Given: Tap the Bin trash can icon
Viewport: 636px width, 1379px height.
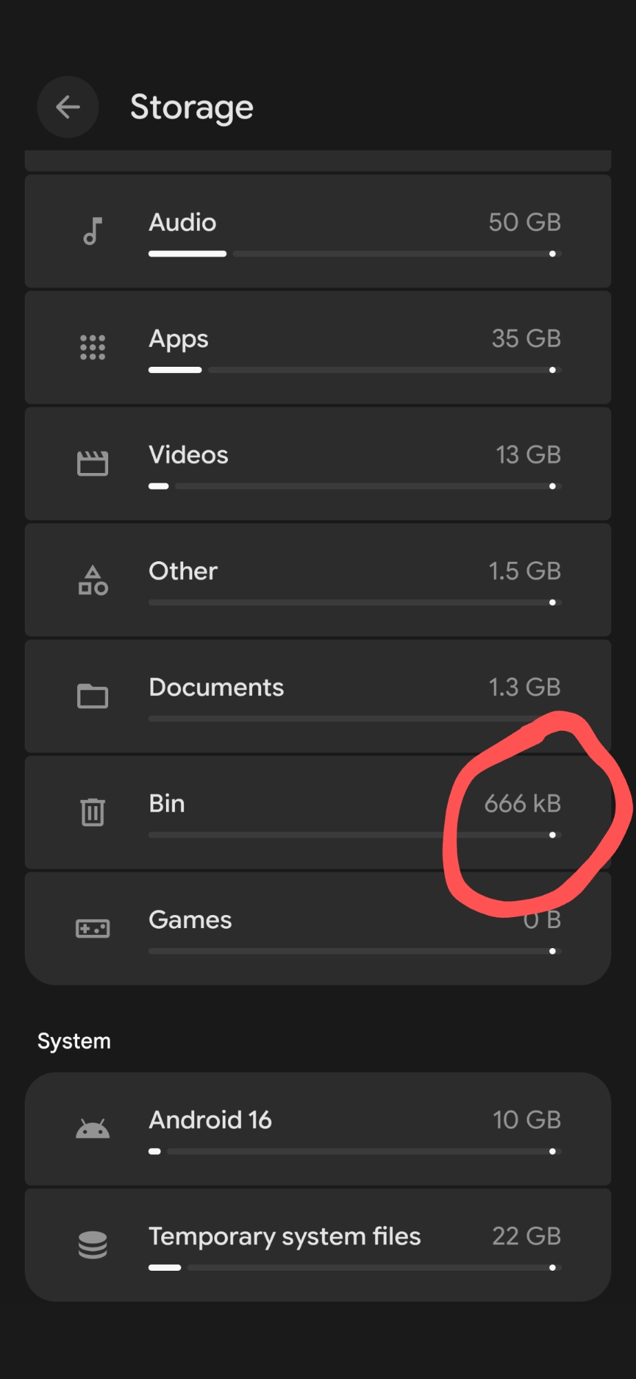Looking at the screenshot, I should [92, 812].
